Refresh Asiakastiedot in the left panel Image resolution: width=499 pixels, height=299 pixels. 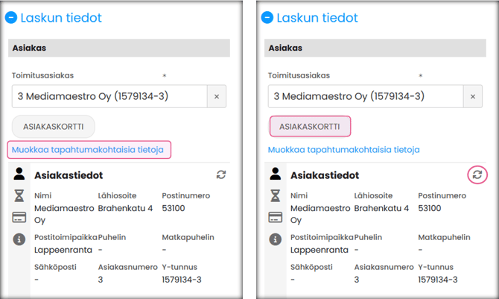(221, 174)
